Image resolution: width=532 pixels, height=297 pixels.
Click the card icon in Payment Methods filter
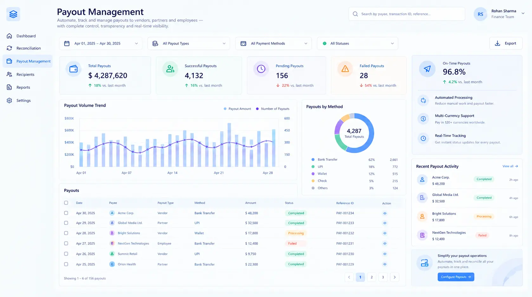(x=243, y=43)
